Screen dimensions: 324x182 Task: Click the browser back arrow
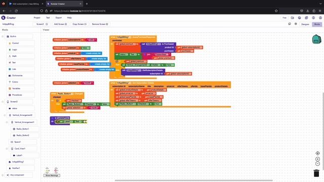click(4, 11)
